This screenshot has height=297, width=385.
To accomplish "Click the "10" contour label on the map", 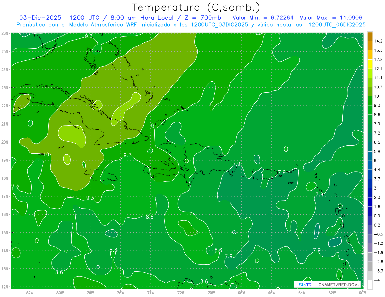I will pyautogui.click(x=46, y=154).
